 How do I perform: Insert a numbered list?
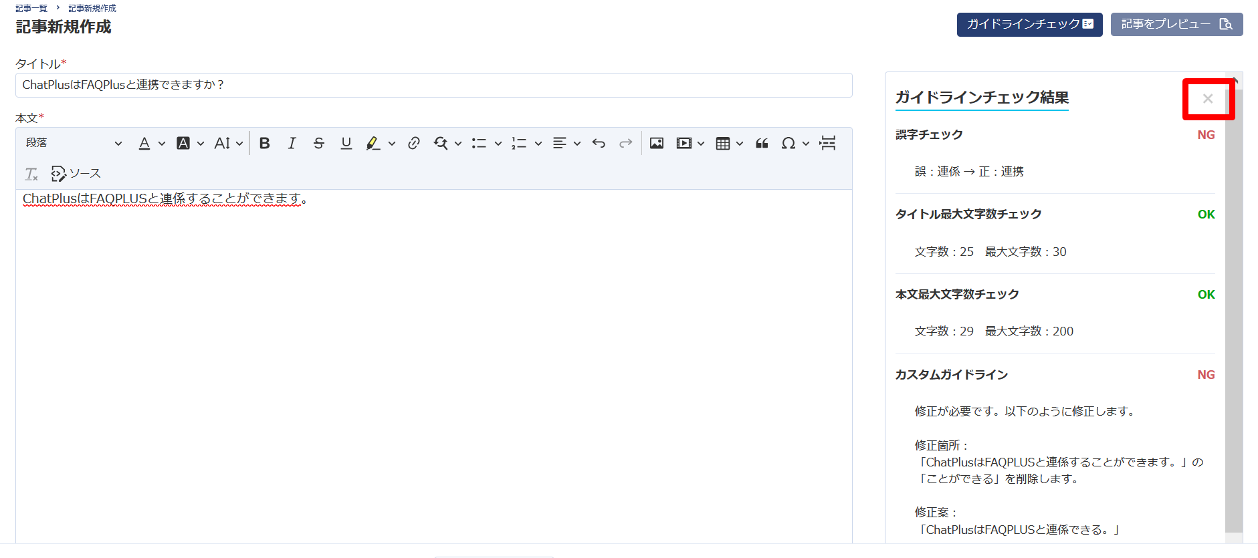coord(519,143)
